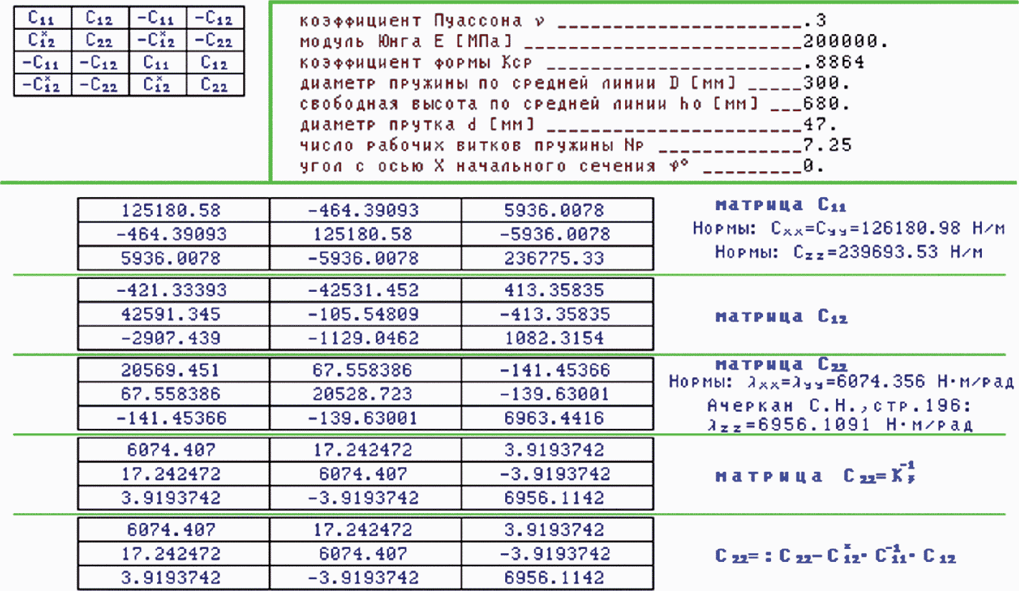Select the bottom-right C22 cell in block matrix

click(x=215, y=85)
